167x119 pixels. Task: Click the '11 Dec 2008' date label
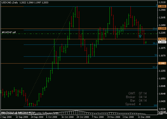144,117
